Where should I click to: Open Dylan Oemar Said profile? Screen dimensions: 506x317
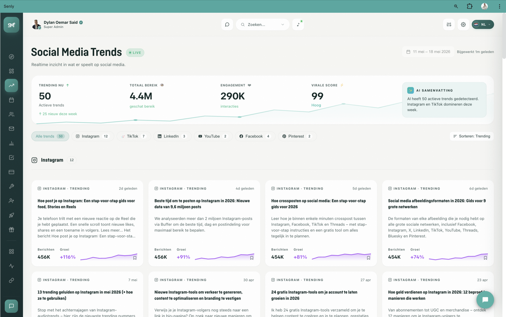57,24
